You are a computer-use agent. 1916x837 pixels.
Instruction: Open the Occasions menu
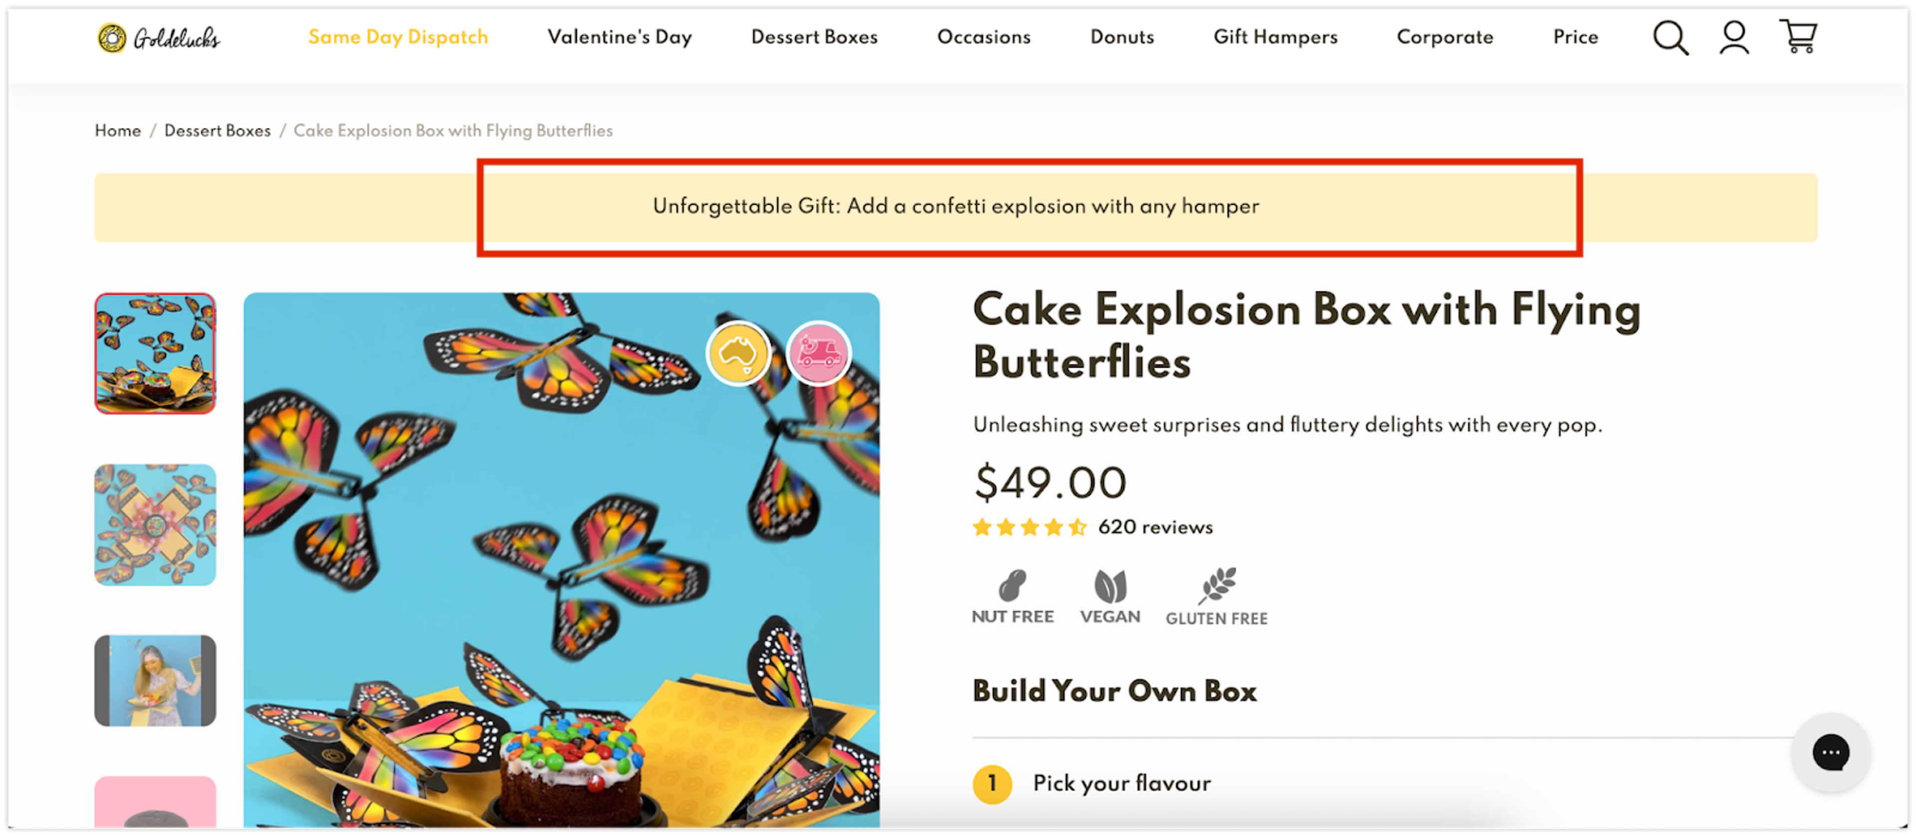coord(983,37)
